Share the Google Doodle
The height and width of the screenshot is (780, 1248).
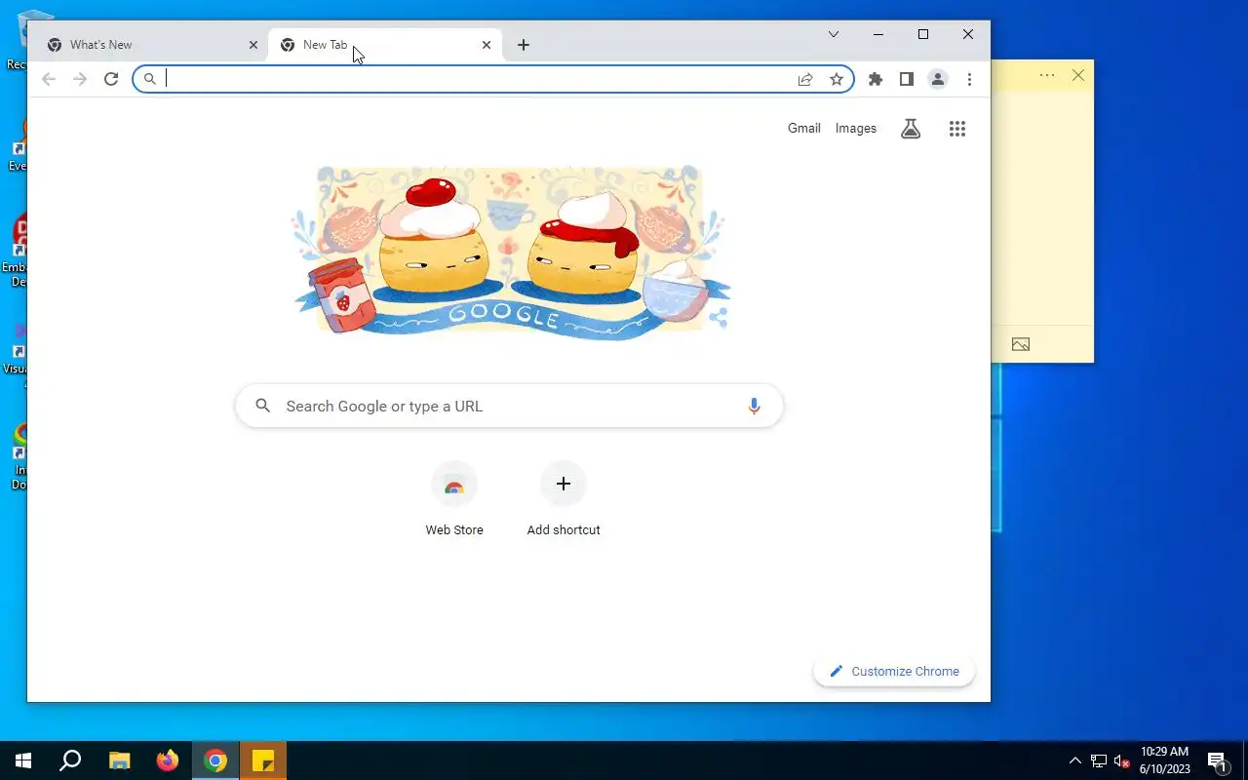(718, 317)
